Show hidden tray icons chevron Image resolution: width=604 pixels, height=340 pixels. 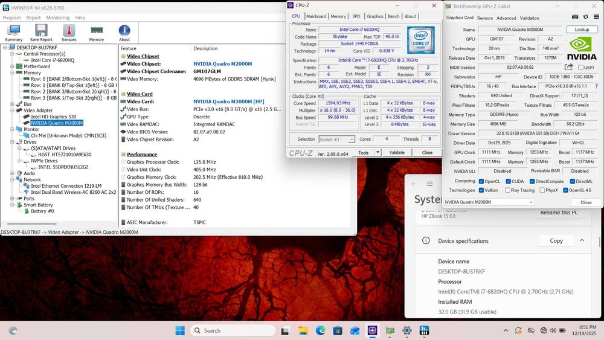tap(506, 330)
